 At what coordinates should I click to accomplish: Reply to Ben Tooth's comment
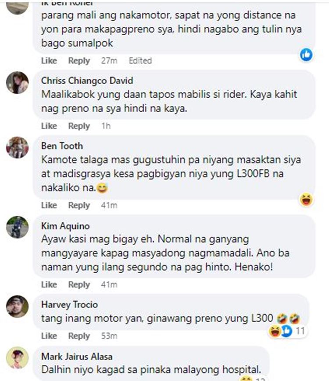pyautogui.click(x=79, y=205)
